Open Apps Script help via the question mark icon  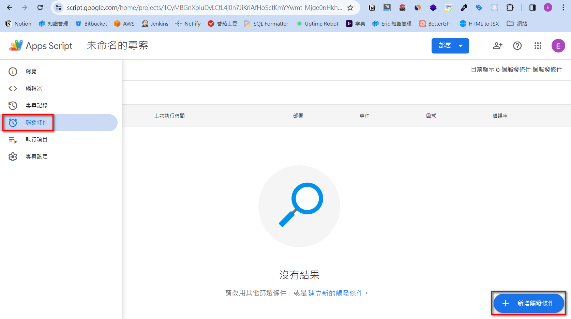(x=517, y=46)
